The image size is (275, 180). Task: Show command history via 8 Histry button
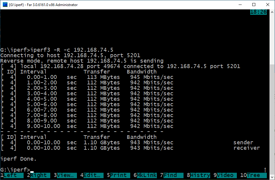coord(198,175)
